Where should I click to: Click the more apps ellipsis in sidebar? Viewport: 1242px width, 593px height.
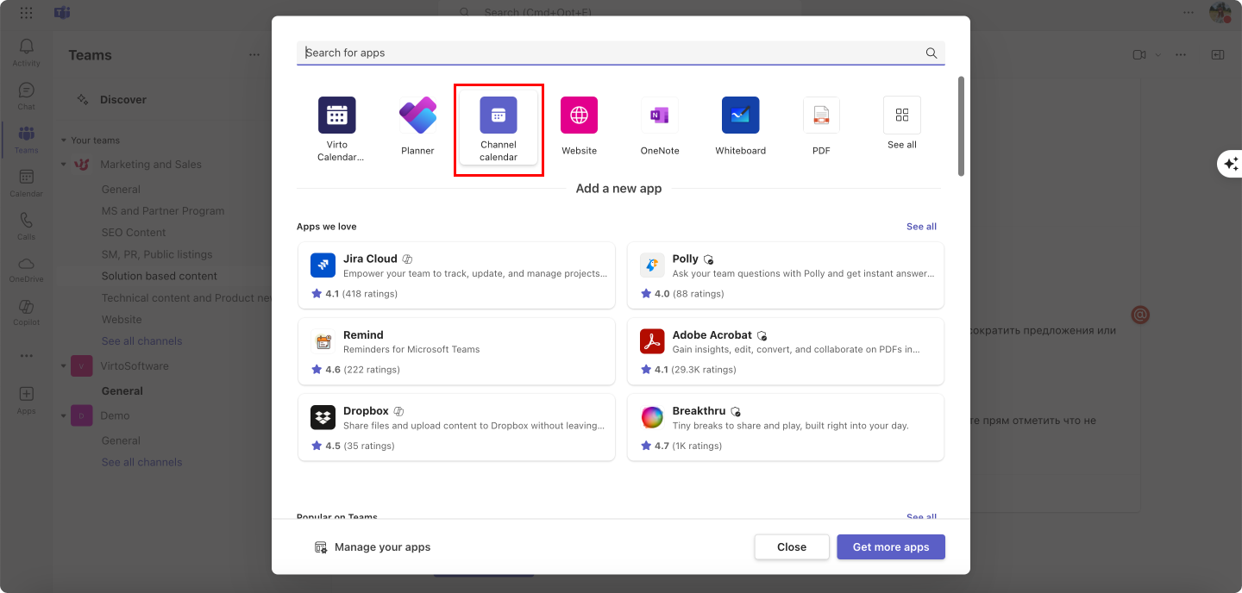(x=26, y=356)
